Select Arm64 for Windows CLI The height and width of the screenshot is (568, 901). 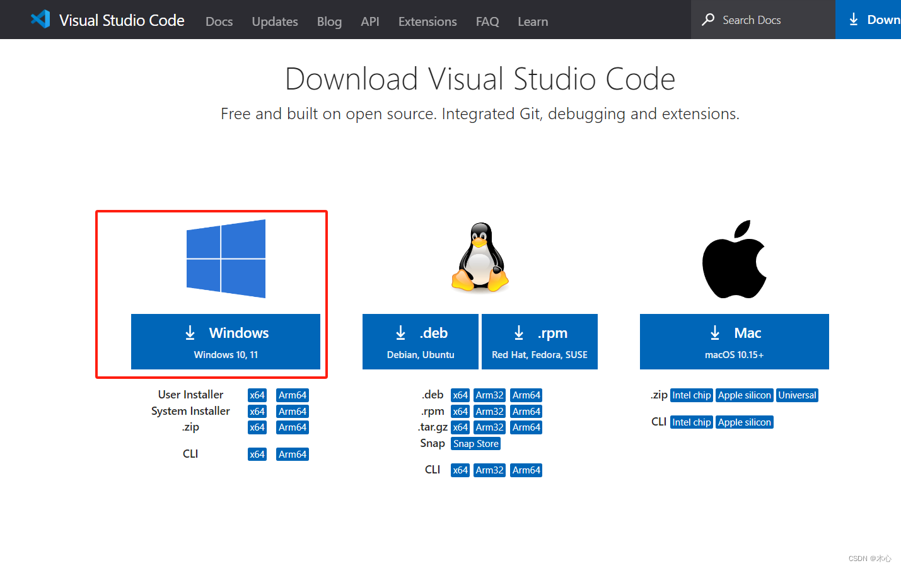293,455
